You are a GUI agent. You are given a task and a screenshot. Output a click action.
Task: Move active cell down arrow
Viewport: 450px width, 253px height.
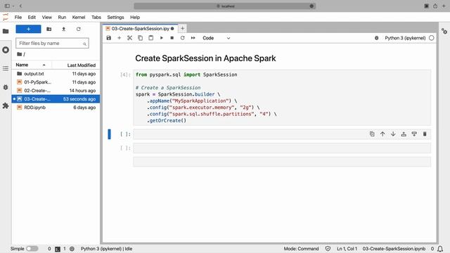(393, 134)
